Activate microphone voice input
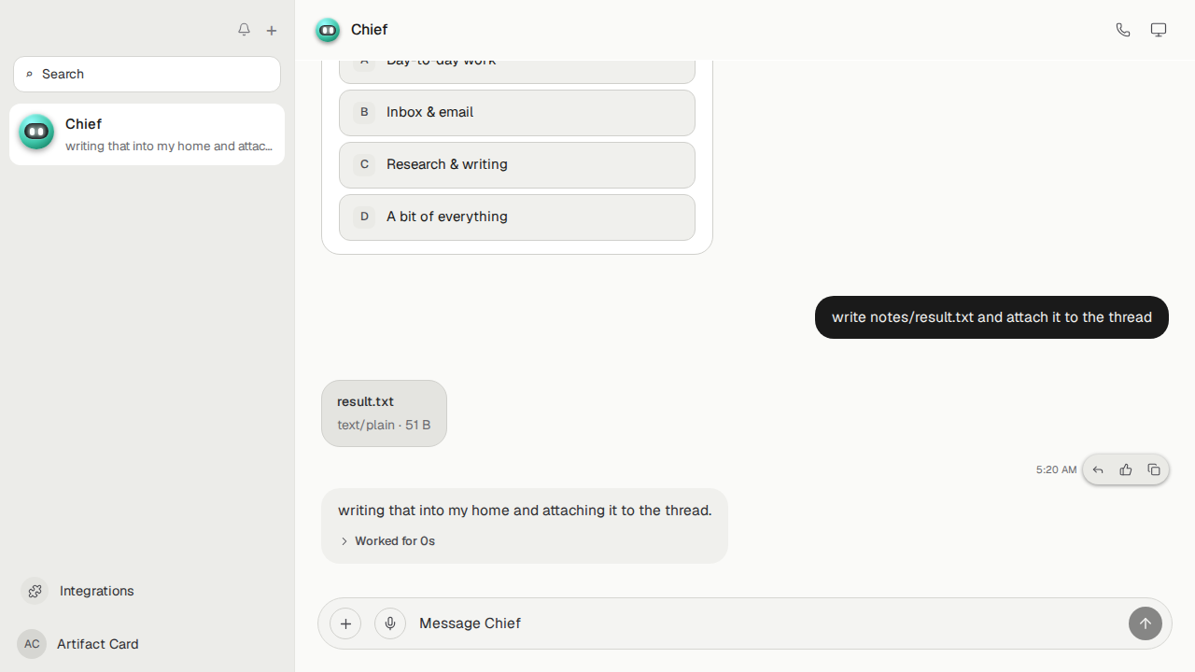The height and width of the screenshot is (672, 1195). coord(390,623)
